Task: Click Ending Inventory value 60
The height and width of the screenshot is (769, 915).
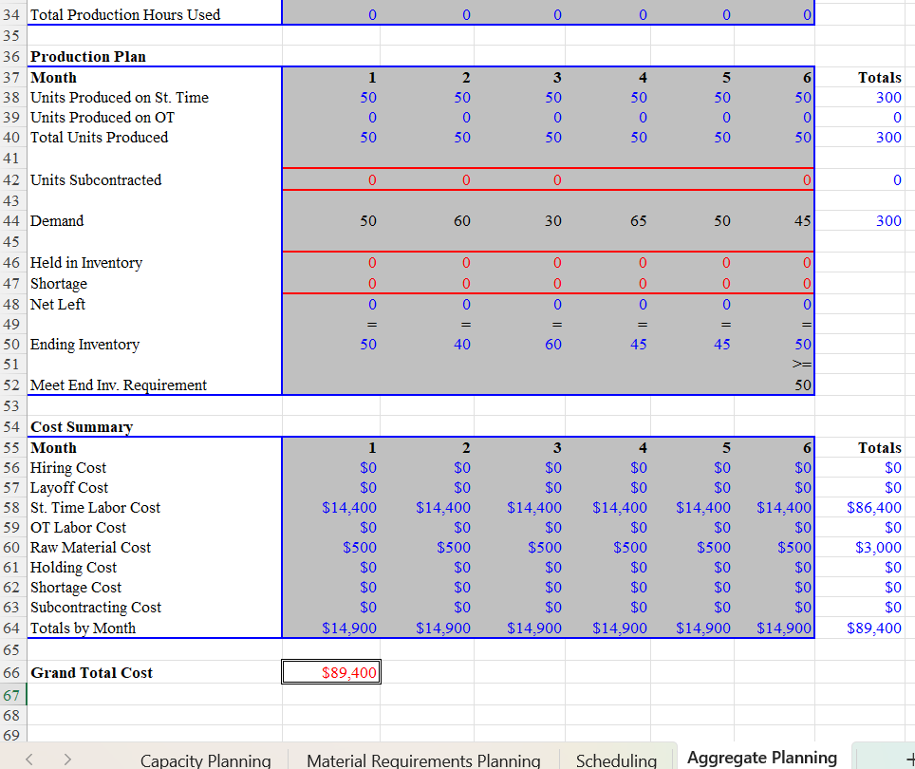Action: pyautogui.click(x=553, y=345)
